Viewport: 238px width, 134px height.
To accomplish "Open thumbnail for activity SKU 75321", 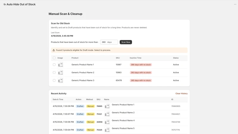I will 107,114.
